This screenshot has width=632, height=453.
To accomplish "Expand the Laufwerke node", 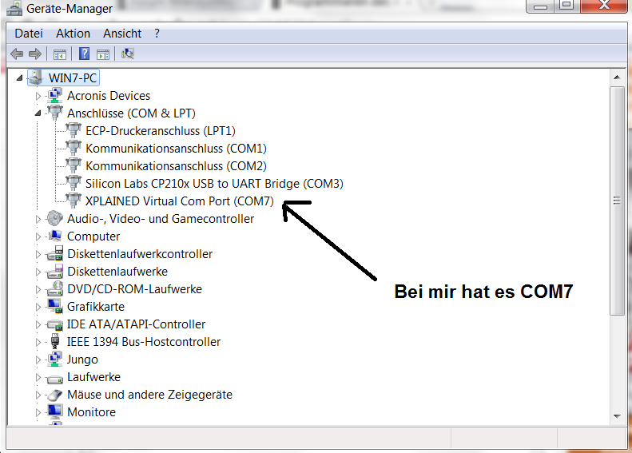I will click(x=38, y=377).
